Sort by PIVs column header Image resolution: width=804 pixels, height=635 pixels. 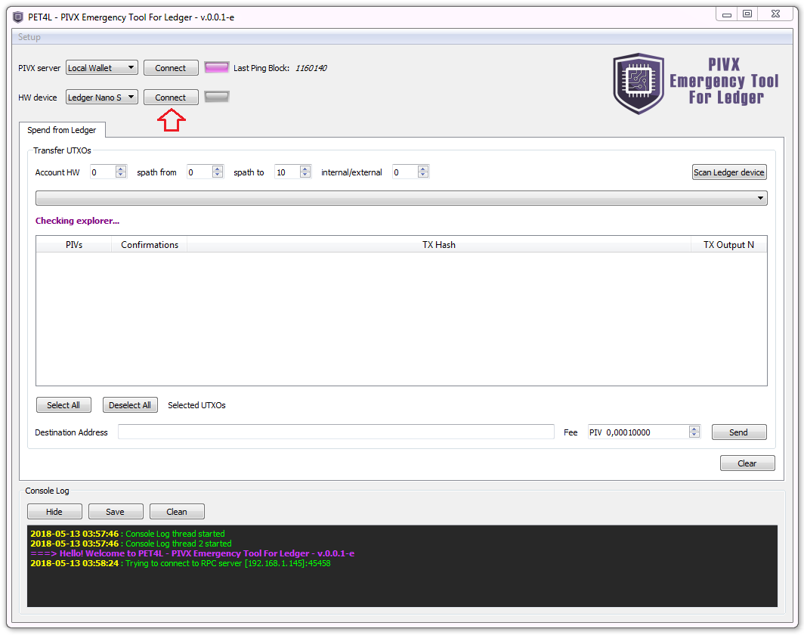pos(74,245)
